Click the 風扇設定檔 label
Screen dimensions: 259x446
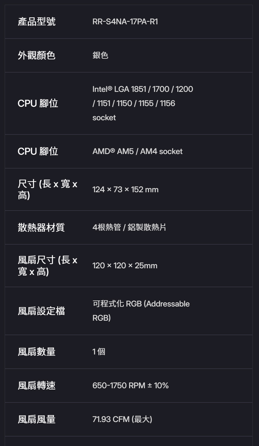(41, 311)
